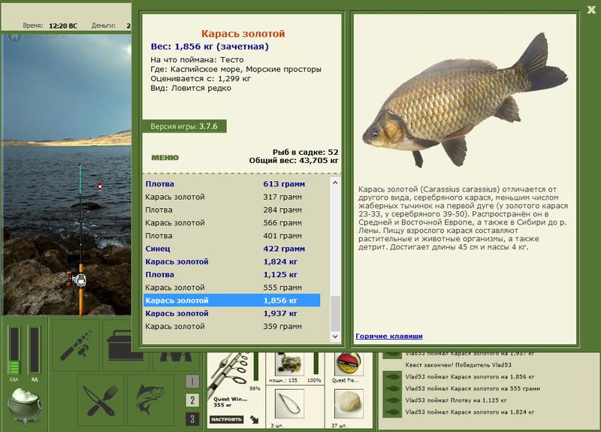Viewport: 601px width, 432px height.
Task: Select highlighted row Карась золотой 1,856 кг
Action: pos(231,301)
